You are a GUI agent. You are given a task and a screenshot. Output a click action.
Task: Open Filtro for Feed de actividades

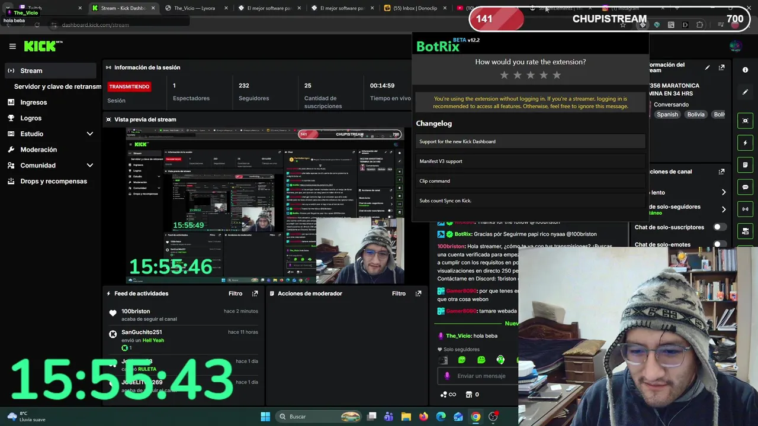coord(236,293)
